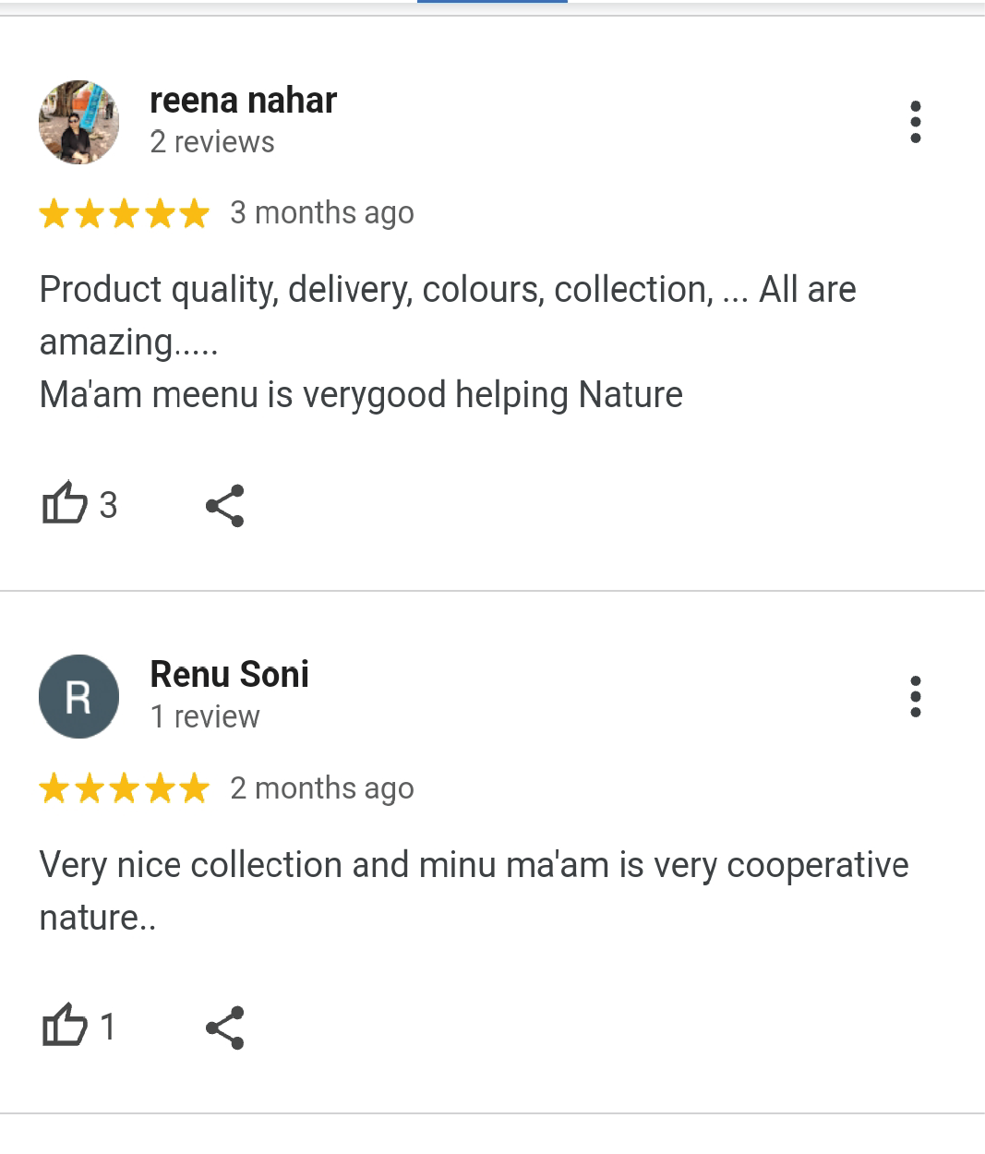Click the like count 3 on reena's review
985x1154 pixels.
(108, 505)
